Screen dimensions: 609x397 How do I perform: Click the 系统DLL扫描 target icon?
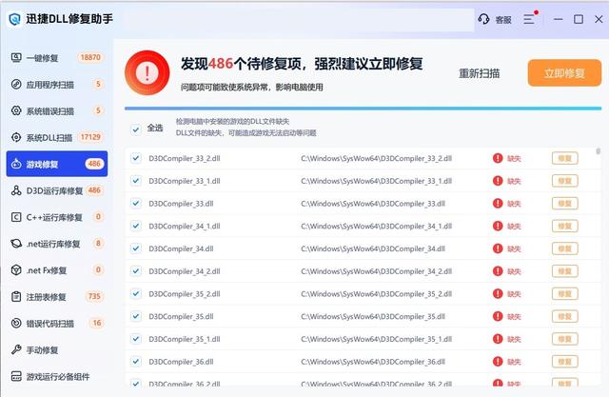(x=16, y=137)
